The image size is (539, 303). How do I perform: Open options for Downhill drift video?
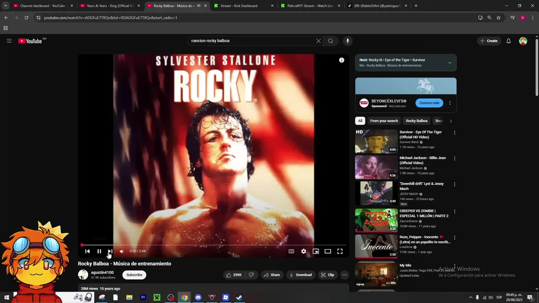click(x=454, y=184)
